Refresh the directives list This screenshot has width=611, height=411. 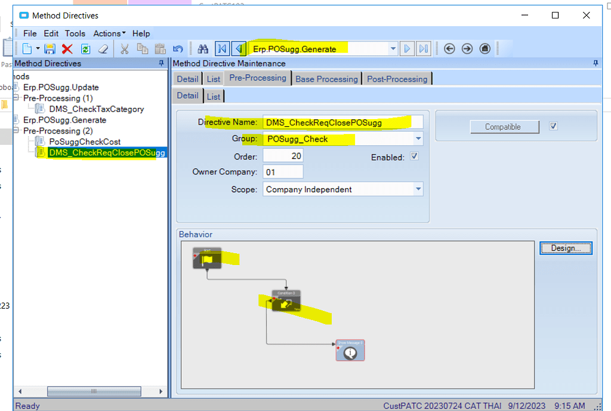point(85,48)
